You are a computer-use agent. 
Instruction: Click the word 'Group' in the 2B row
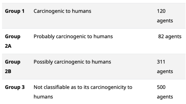(x=12, y=62)
